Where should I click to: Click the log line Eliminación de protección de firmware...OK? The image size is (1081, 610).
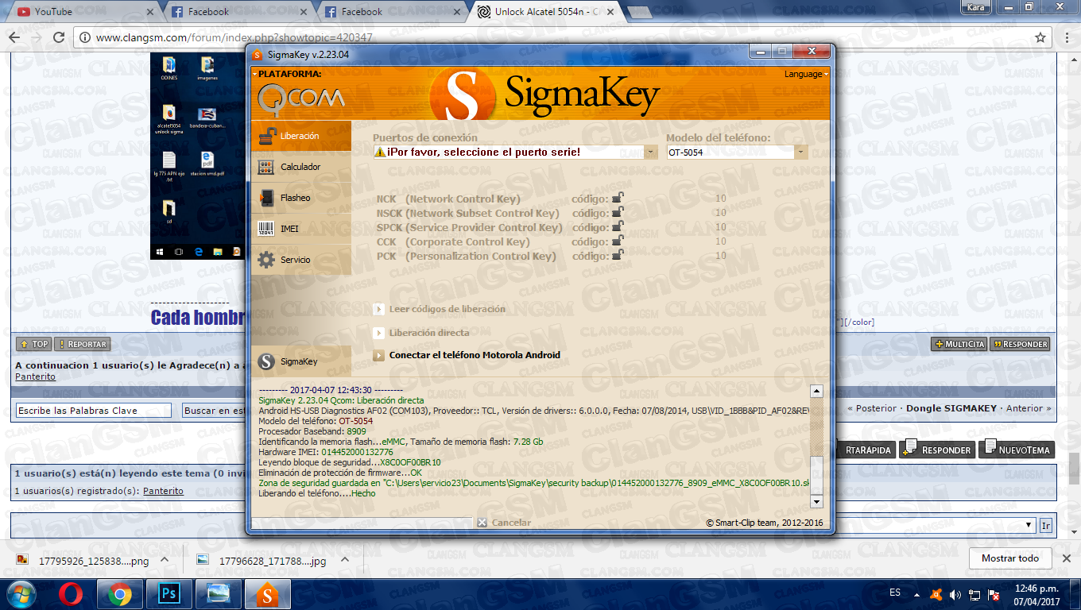click(x=340, y=473)
